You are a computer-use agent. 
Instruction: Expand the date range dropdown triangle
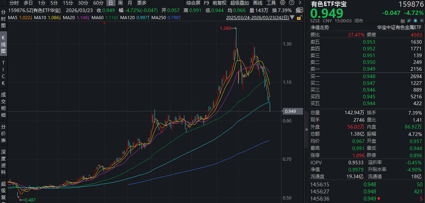292,17
